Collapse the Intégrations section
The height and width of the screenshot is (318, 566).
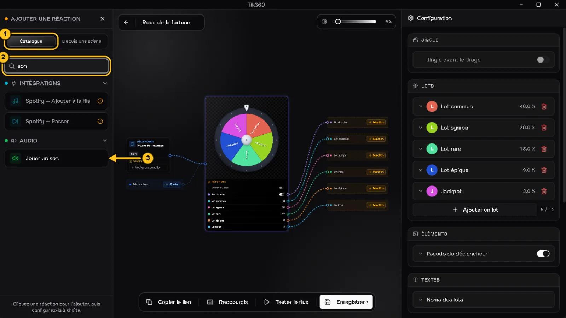(x=105, y=83)
